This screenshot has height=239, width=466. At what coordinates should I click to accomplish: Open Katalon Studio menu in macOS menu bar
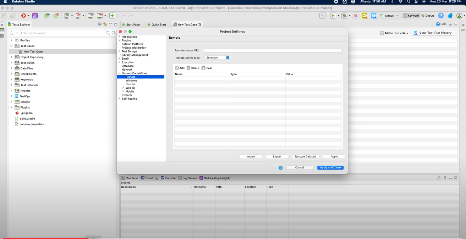(23, 2)
